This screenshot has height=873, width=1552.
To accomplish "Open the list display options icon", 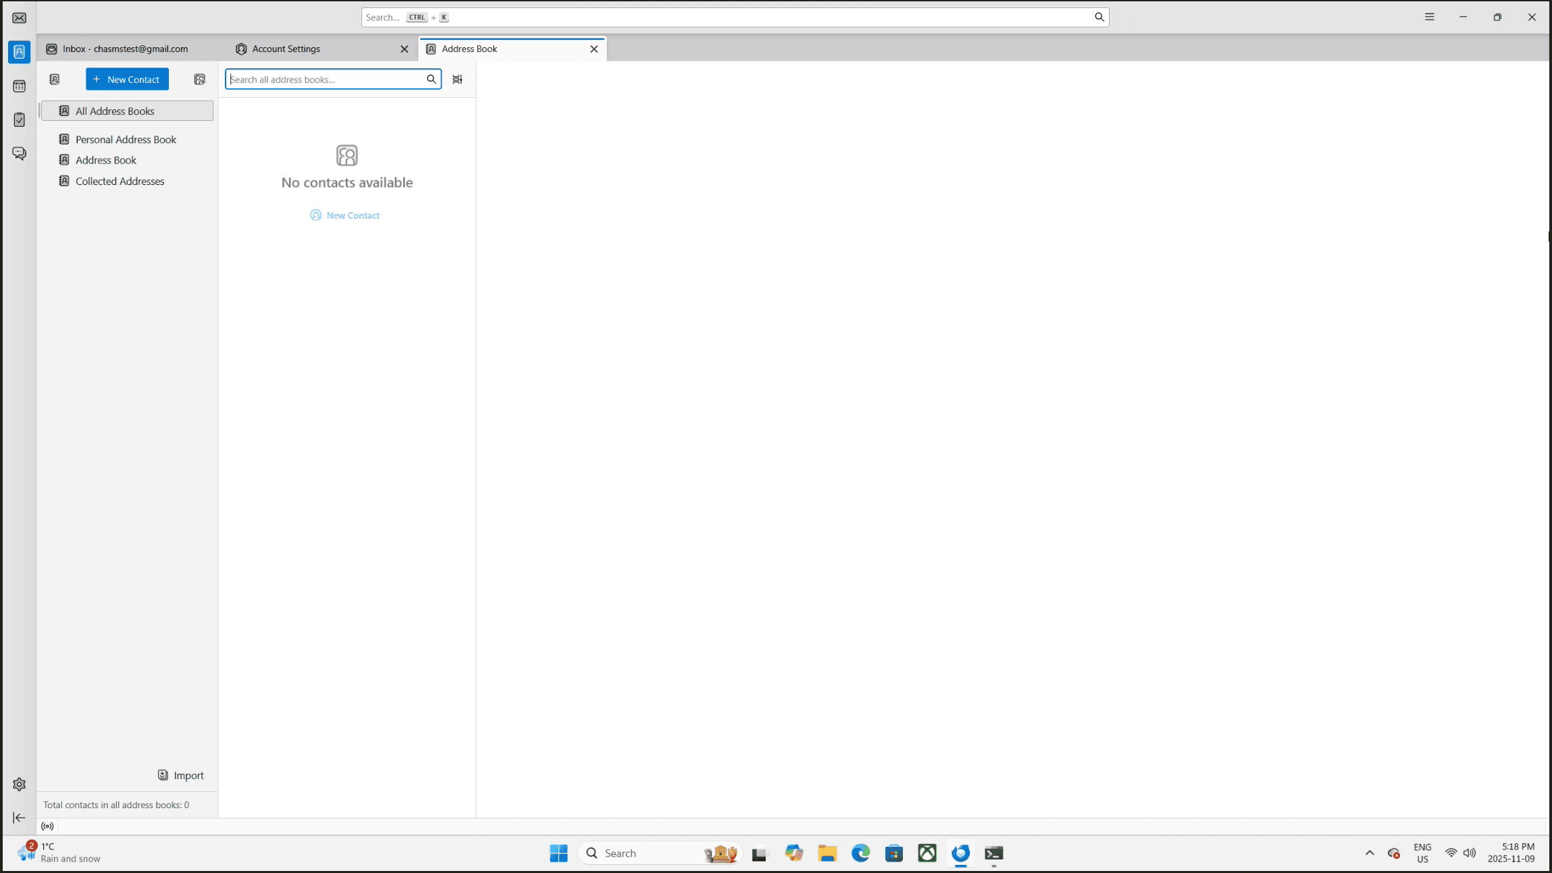I will (x=457, y=79).
